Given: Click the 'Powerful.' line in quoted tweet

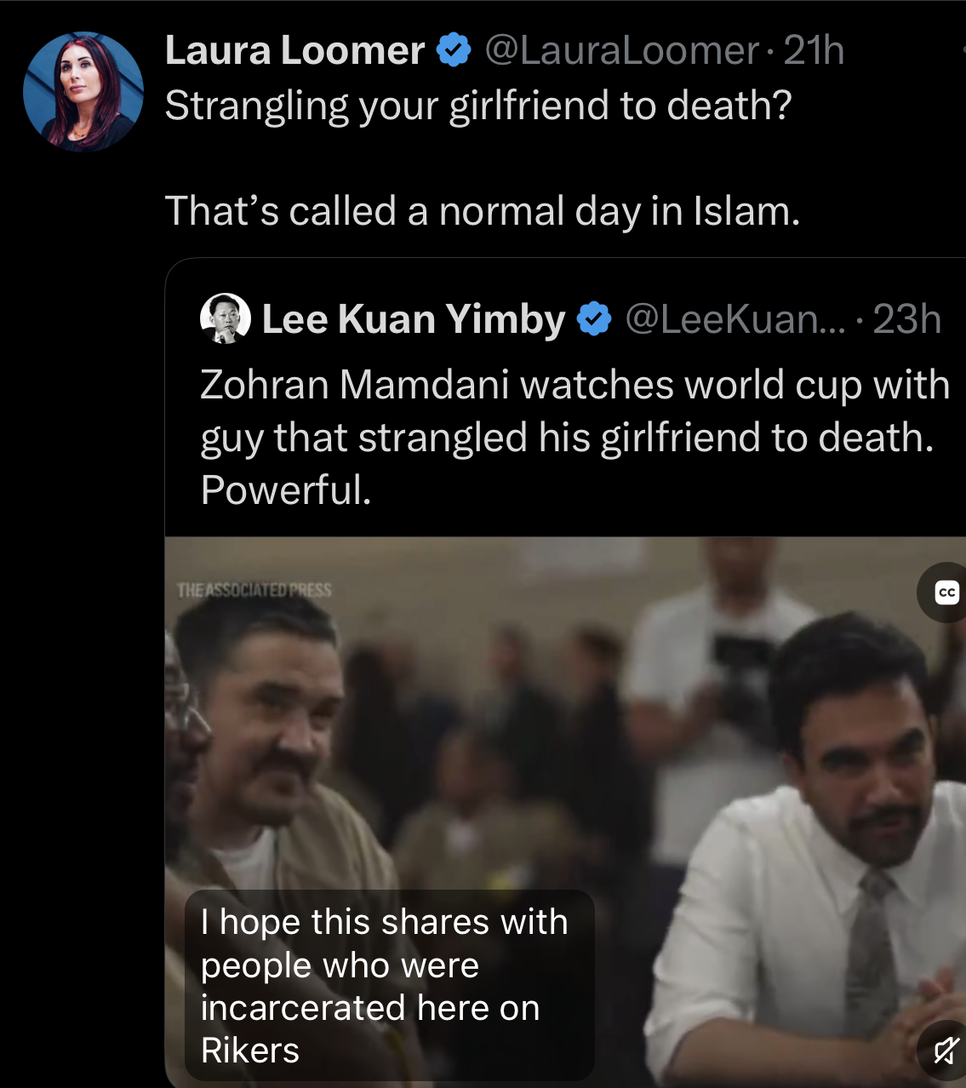Looking at the screenshot, I should tap(286, 490).
